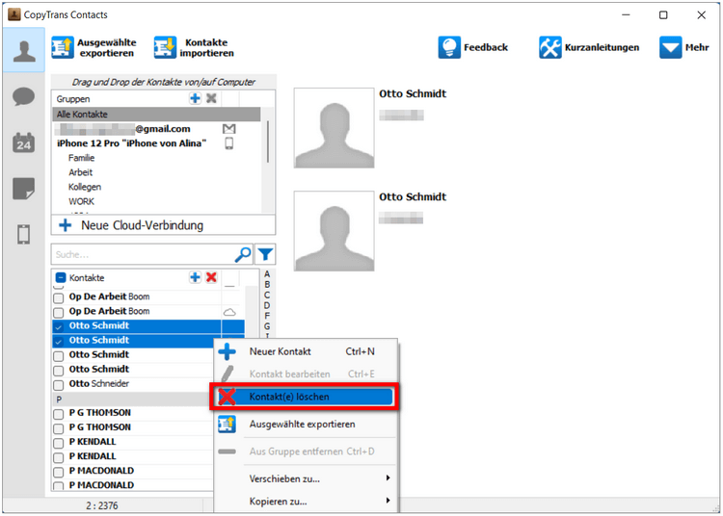The height and width of the screenshot is (516, 723).
Task: Click the first Otto Schmidt avatar photo
Action: [x=334, y=128]
